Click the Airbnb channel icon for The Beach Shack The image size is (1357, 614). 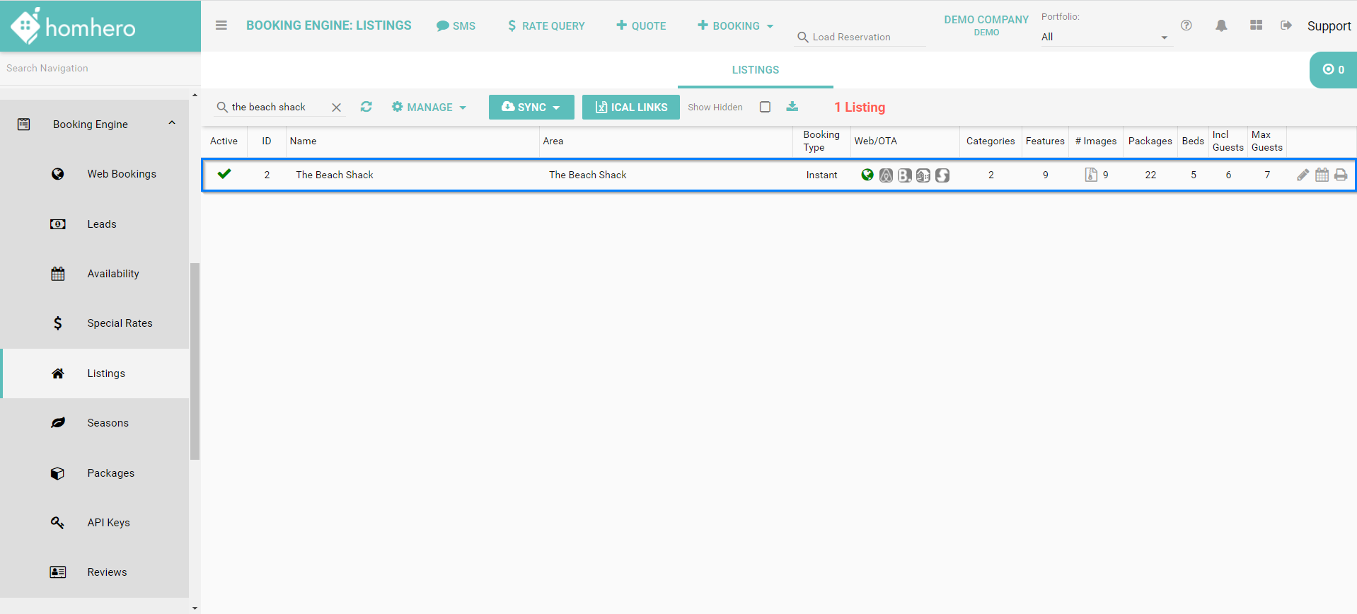[x=886, y=175]
